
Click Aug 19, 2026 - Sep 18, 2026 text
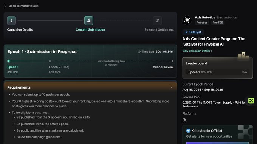click(203, 90)
